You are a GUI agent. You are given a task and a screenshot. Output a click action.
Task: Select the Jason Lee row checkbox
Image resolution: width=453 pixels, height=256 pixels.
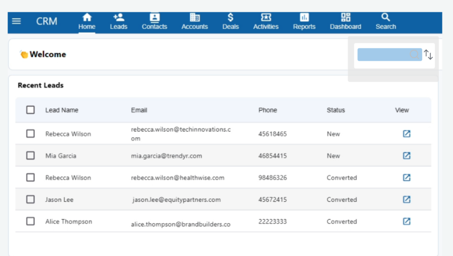pos(31,199)
